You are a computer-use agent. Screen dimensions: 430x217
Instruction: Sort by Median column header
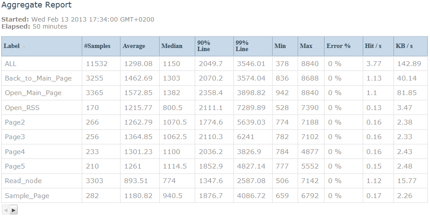(177, 46)
